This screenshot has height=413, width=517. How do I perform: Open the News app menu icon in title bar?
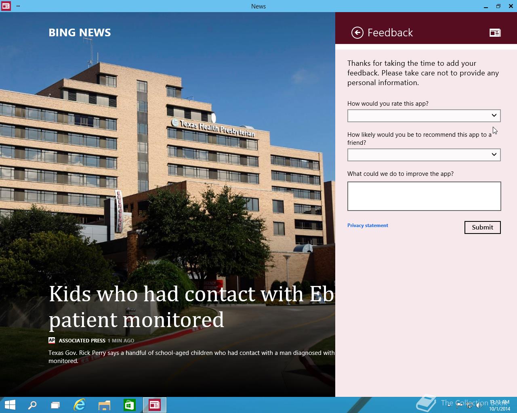click(6, 6)
